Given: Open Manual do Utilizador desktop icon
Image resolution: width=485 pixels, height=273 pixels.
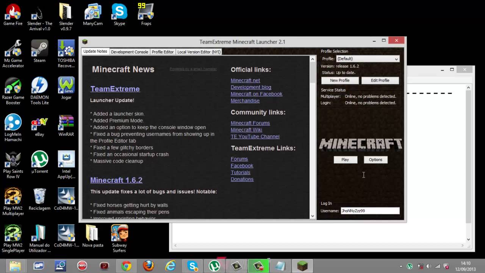Looking at the screenshot, I should (x=39, y=238).
